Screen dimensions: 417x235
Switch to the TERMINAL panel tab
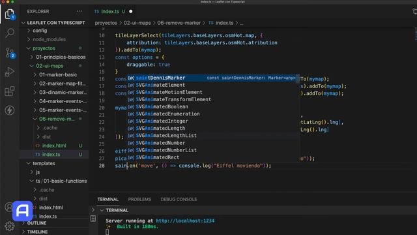[108, 199]
